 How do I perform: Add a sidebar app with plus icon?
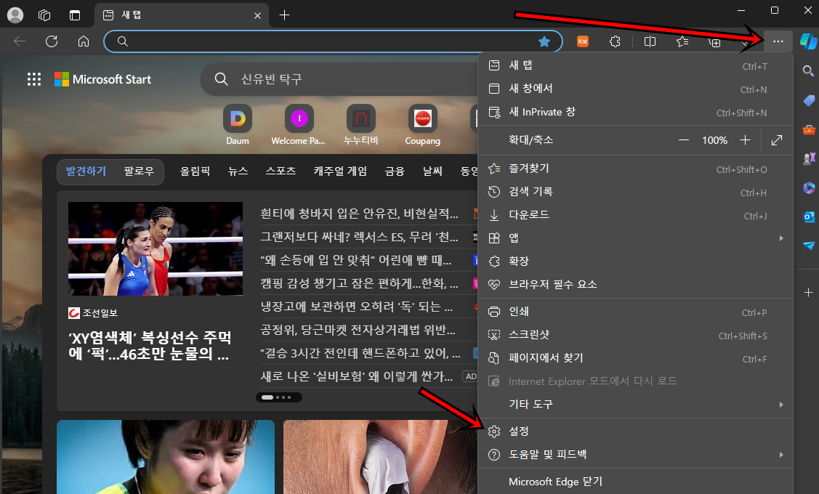coord(808,293)
